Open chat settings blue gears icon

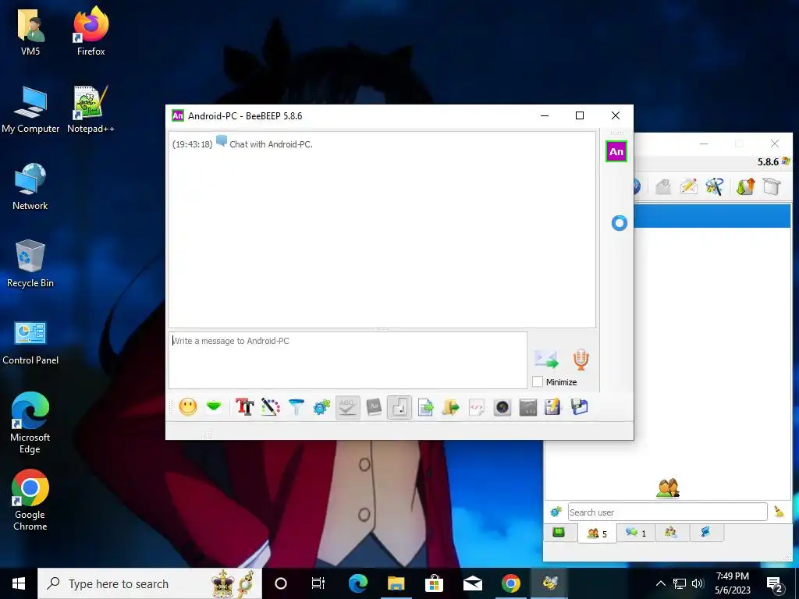321,407
